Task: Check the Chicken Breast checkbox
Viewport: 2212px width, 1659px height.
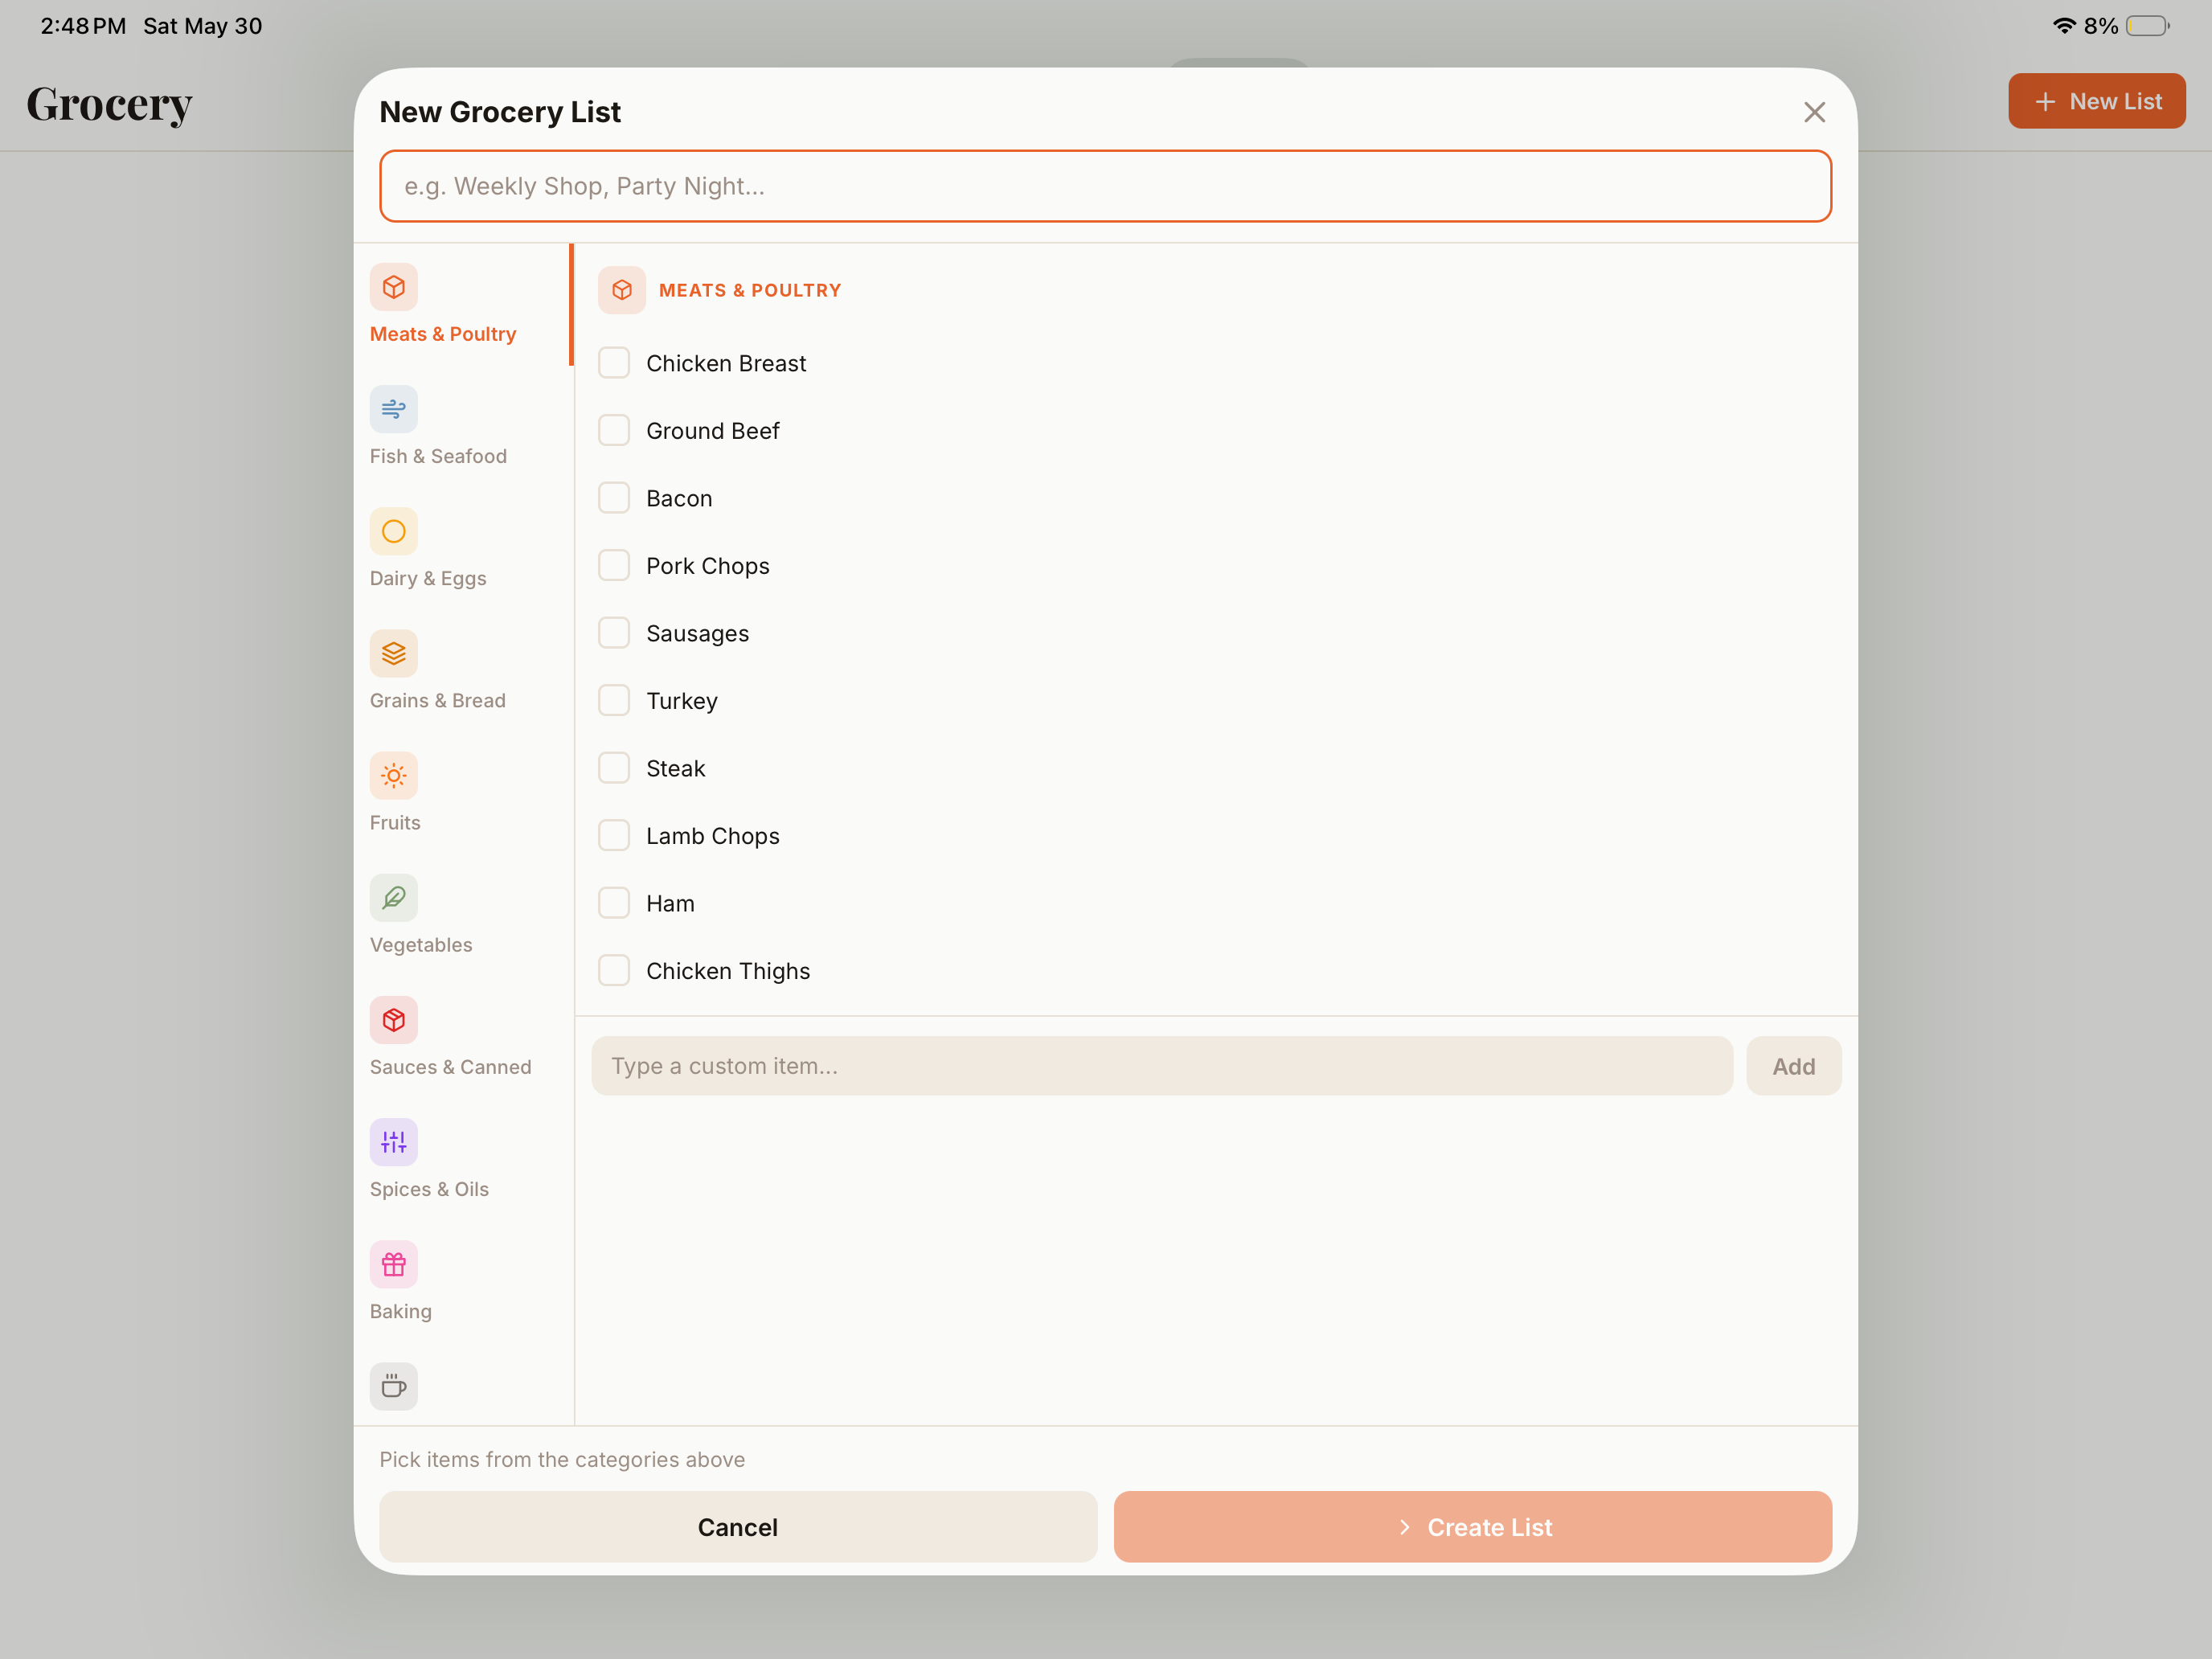Action: [x=613, y=363]
